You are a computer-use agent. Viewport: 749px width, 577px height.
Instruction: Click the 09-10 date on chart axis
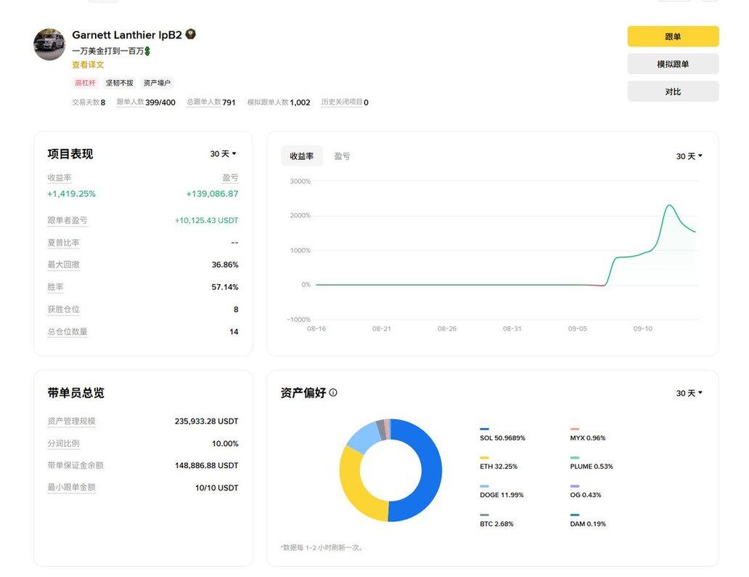(642, 328)
